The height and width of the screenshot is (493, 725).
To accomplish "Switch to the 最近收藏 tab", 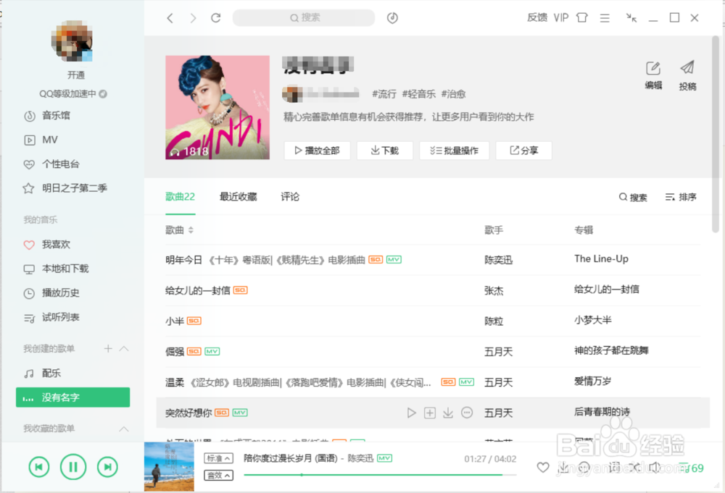I will click(x=238, y=196).
